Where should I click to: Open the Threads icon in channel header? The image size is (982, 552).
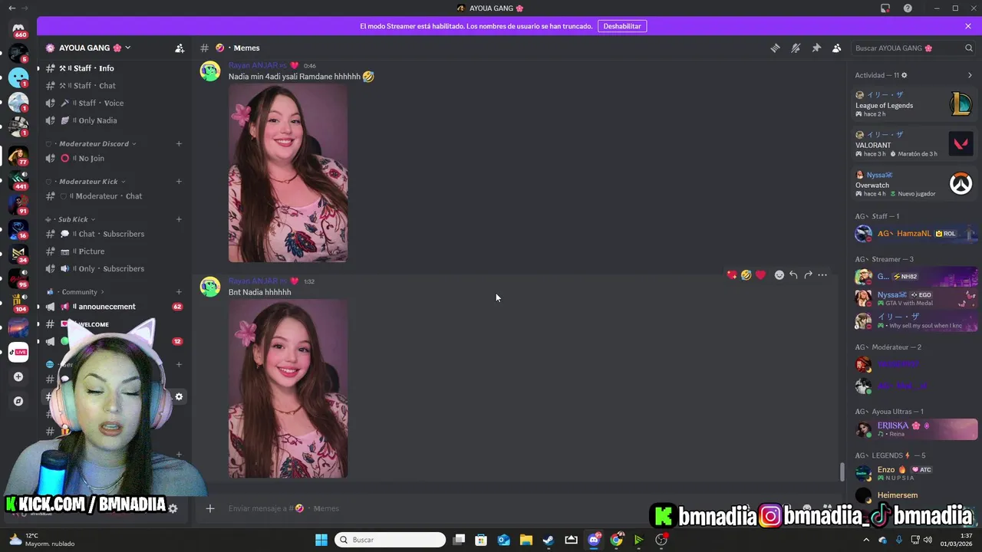click(x=775, y=48)
